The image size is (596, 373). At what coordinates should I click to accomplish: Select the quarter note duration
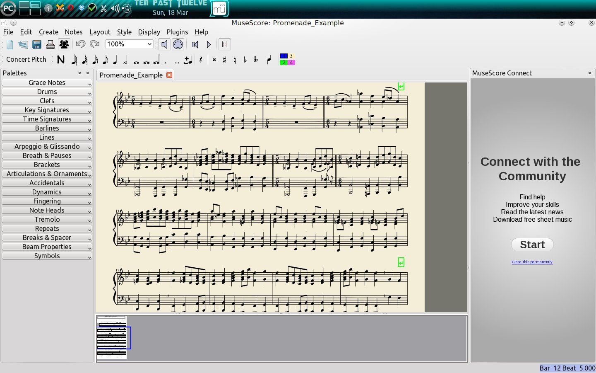pyautogui.click(x=115, y=60)
